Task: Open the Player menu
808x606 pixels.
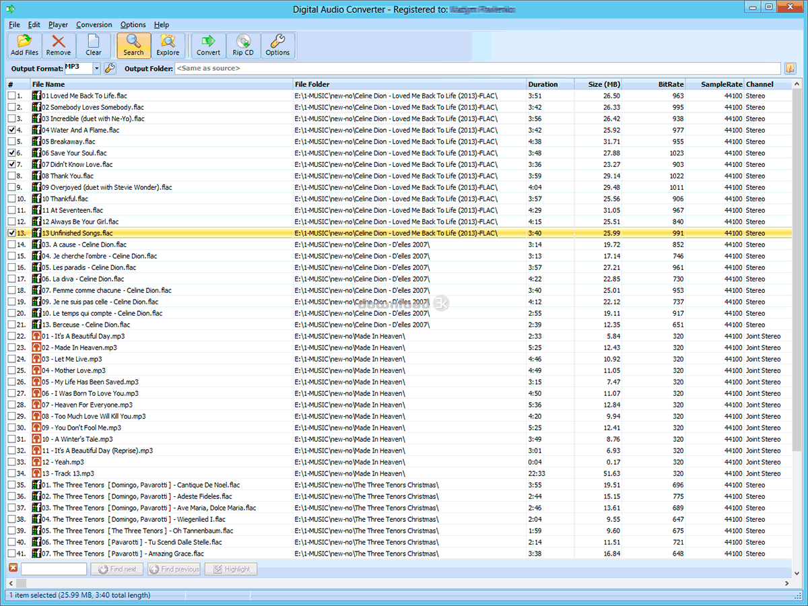Action: coord(58,25)
